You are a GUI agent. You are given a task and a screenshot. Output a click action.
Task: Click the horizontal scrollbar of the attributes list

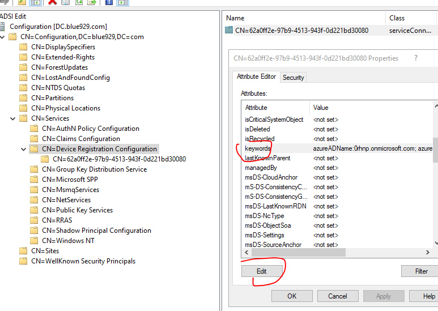[334, 253]
